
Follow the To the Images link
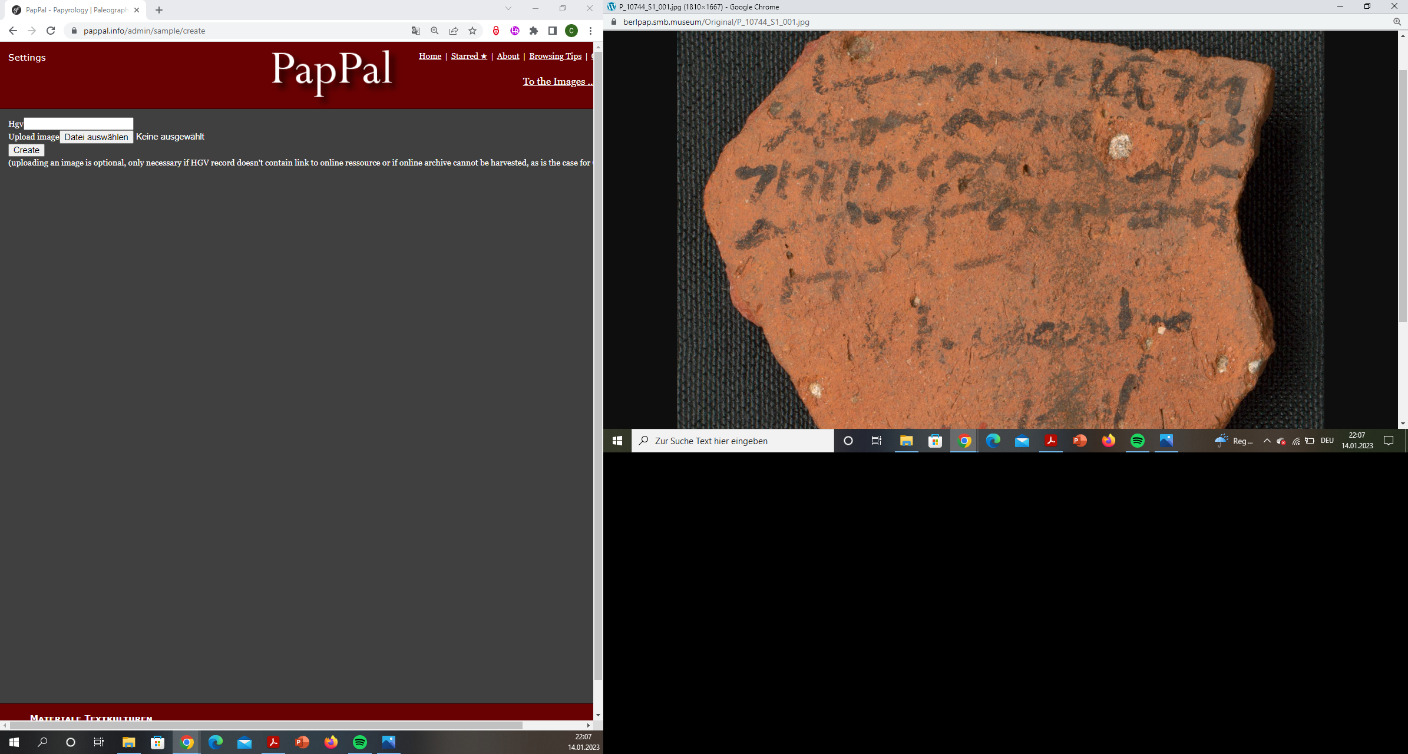tap(557, 81)
